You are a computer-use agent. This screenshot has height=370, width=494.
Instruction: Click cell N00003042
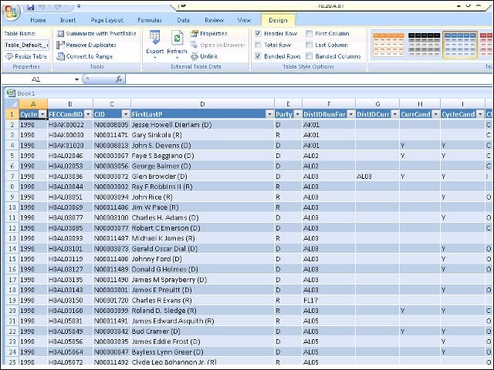(x=111, y=331)
